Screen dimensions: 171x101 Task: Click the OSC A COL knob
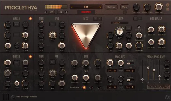62,46
